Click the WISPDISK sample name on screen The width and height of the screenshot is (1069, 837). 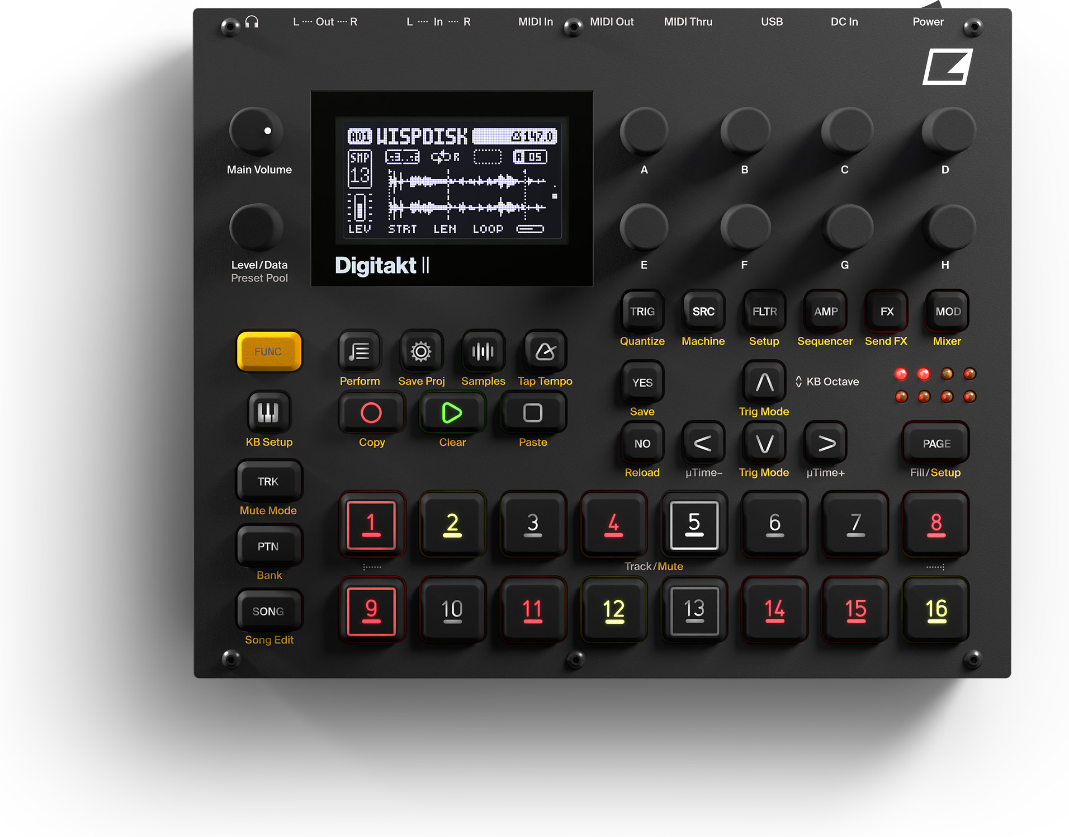coord(422,137)
